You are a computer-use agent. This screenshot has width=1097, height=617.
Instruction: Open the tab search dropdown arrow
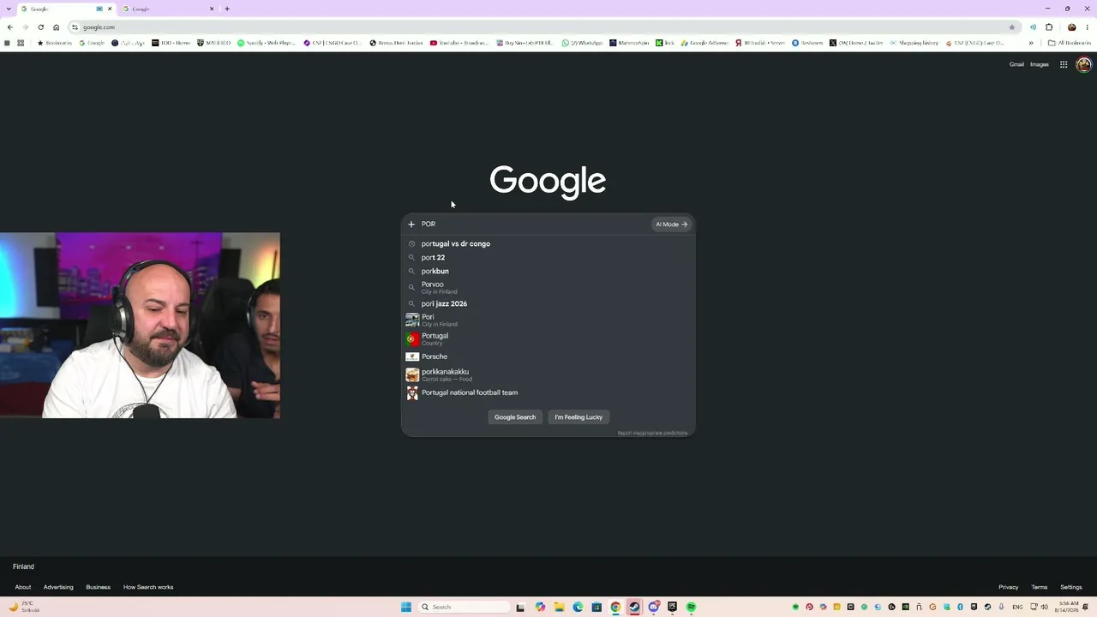pos(9,9)
